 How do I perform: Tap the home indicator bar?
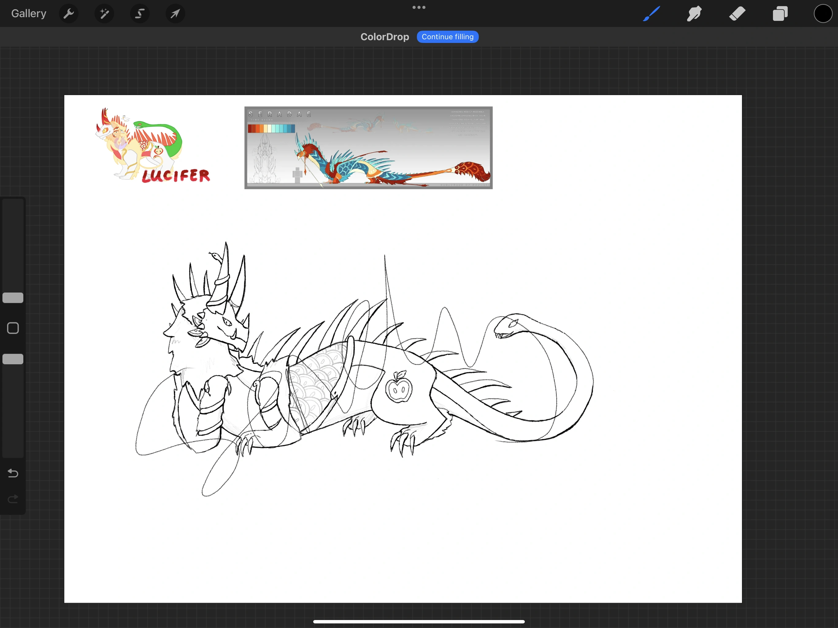[419, 621]
